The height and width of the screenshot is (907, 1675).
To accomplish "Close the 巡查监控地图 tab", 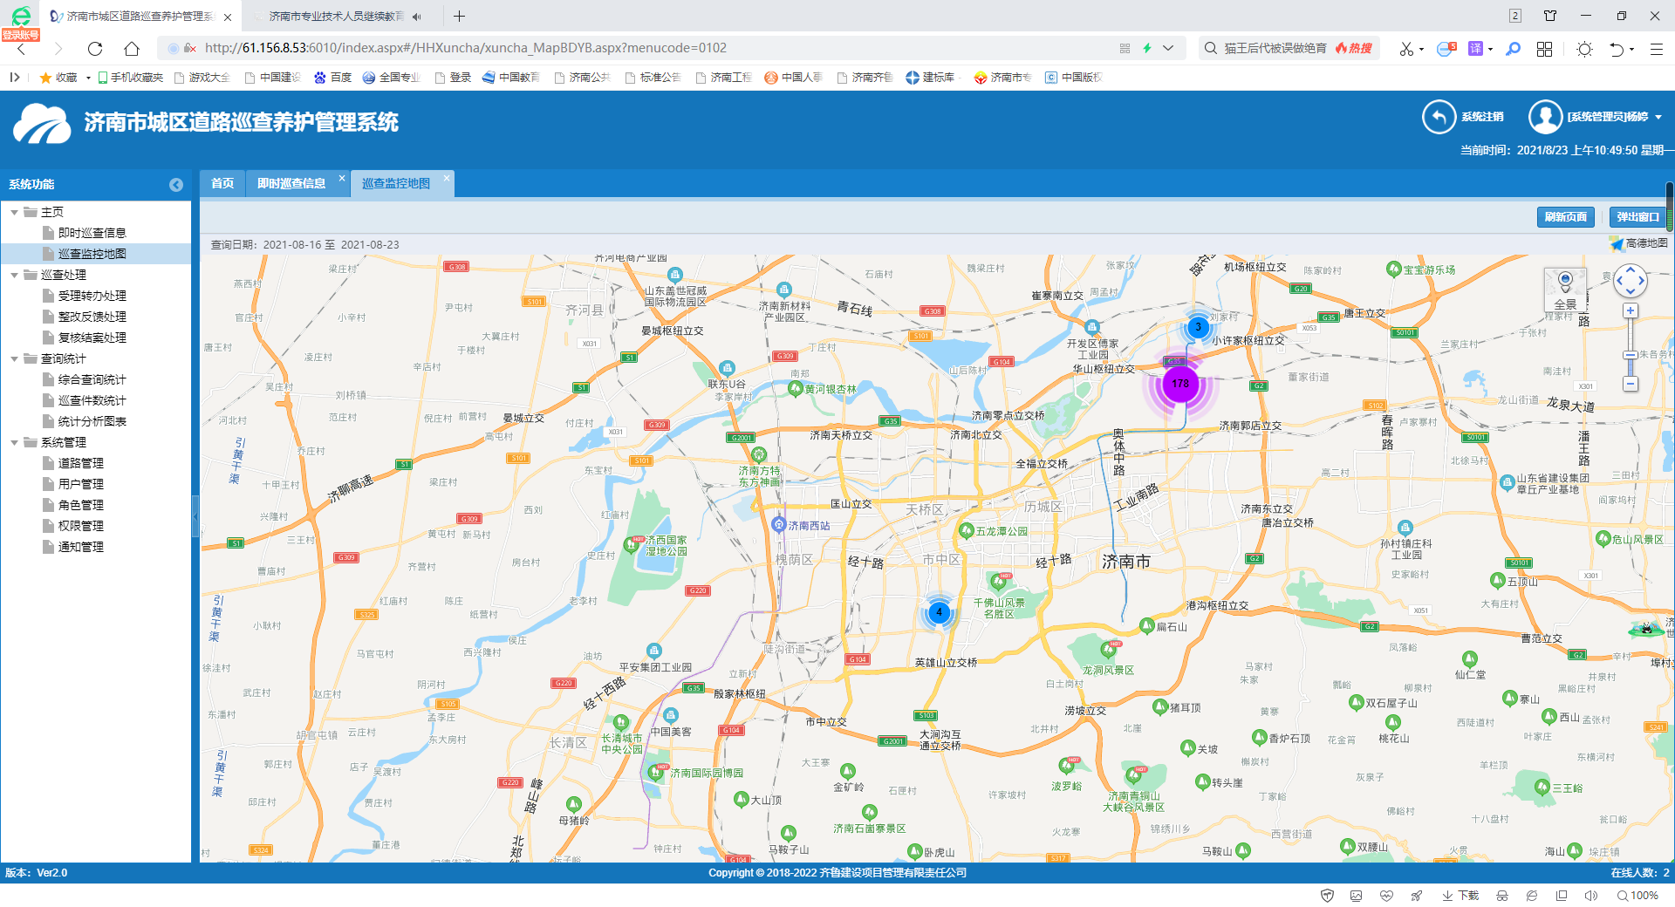I will click(447, 178).
